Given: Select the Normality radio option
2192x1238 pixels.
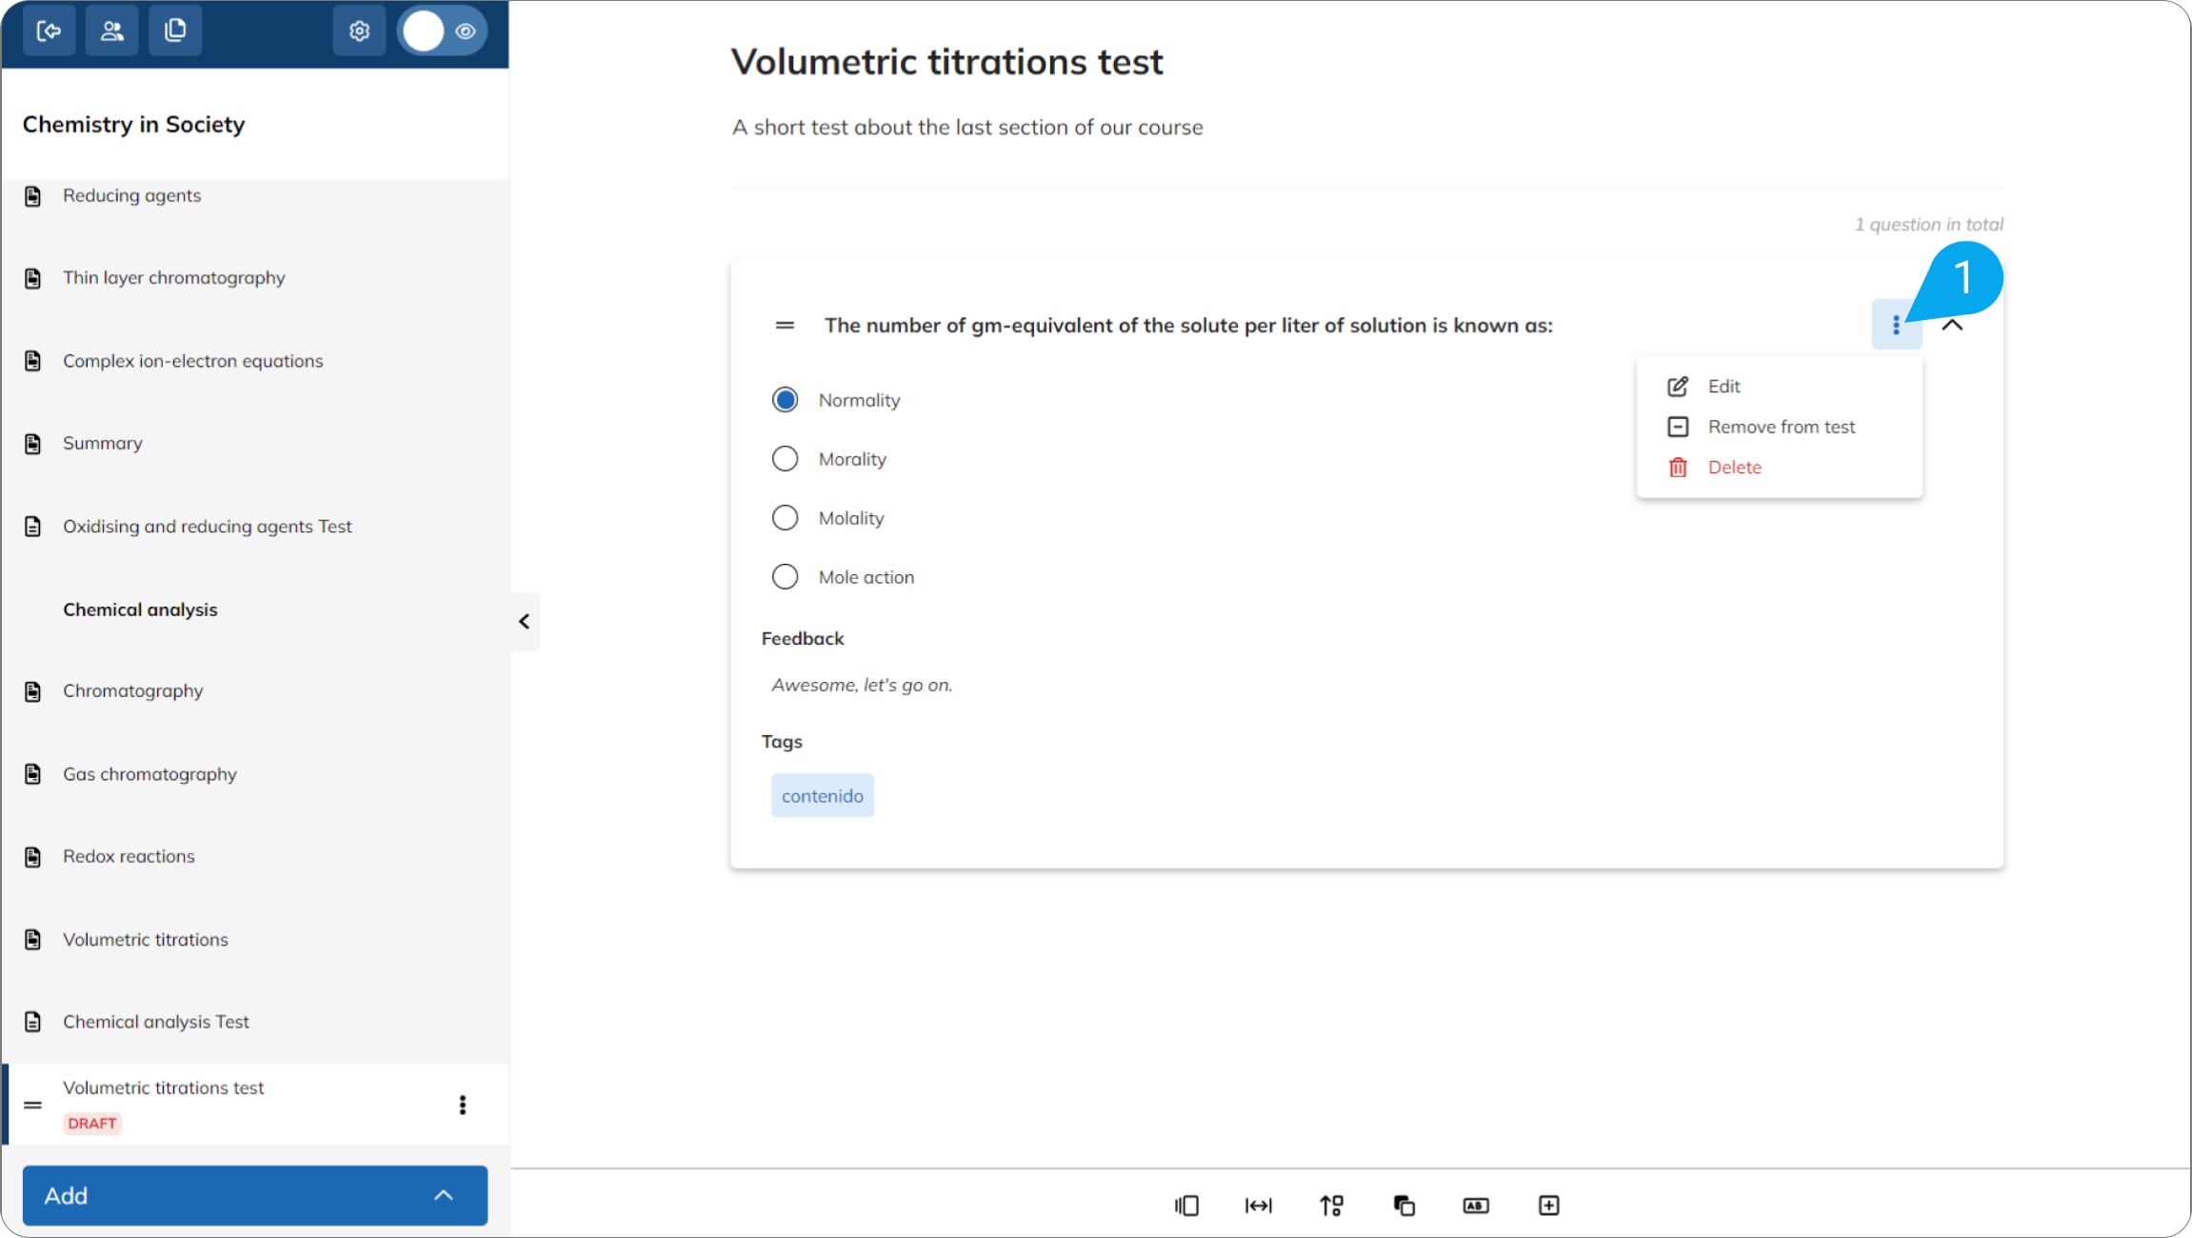Looking at the screenshot, I should tap(785, 400).
